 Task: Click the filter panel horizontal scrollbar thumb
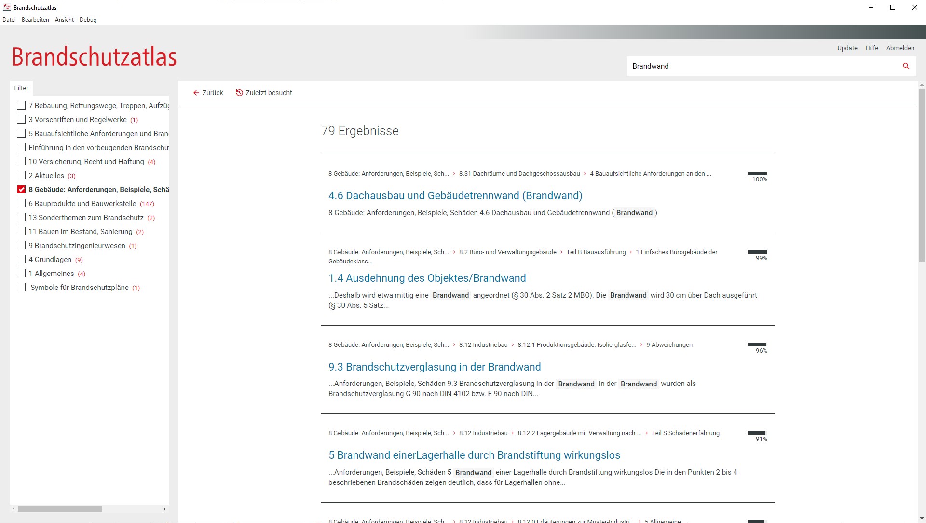[60, 509]
